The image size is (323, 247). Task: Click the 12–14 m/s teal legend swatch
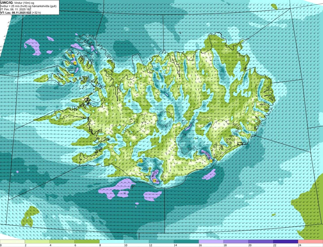coord(161,242)
